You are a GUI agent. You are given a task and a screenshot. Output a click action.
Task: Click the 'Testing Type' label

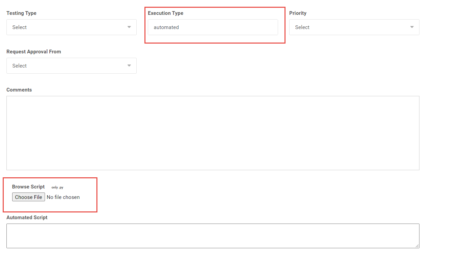21,13
